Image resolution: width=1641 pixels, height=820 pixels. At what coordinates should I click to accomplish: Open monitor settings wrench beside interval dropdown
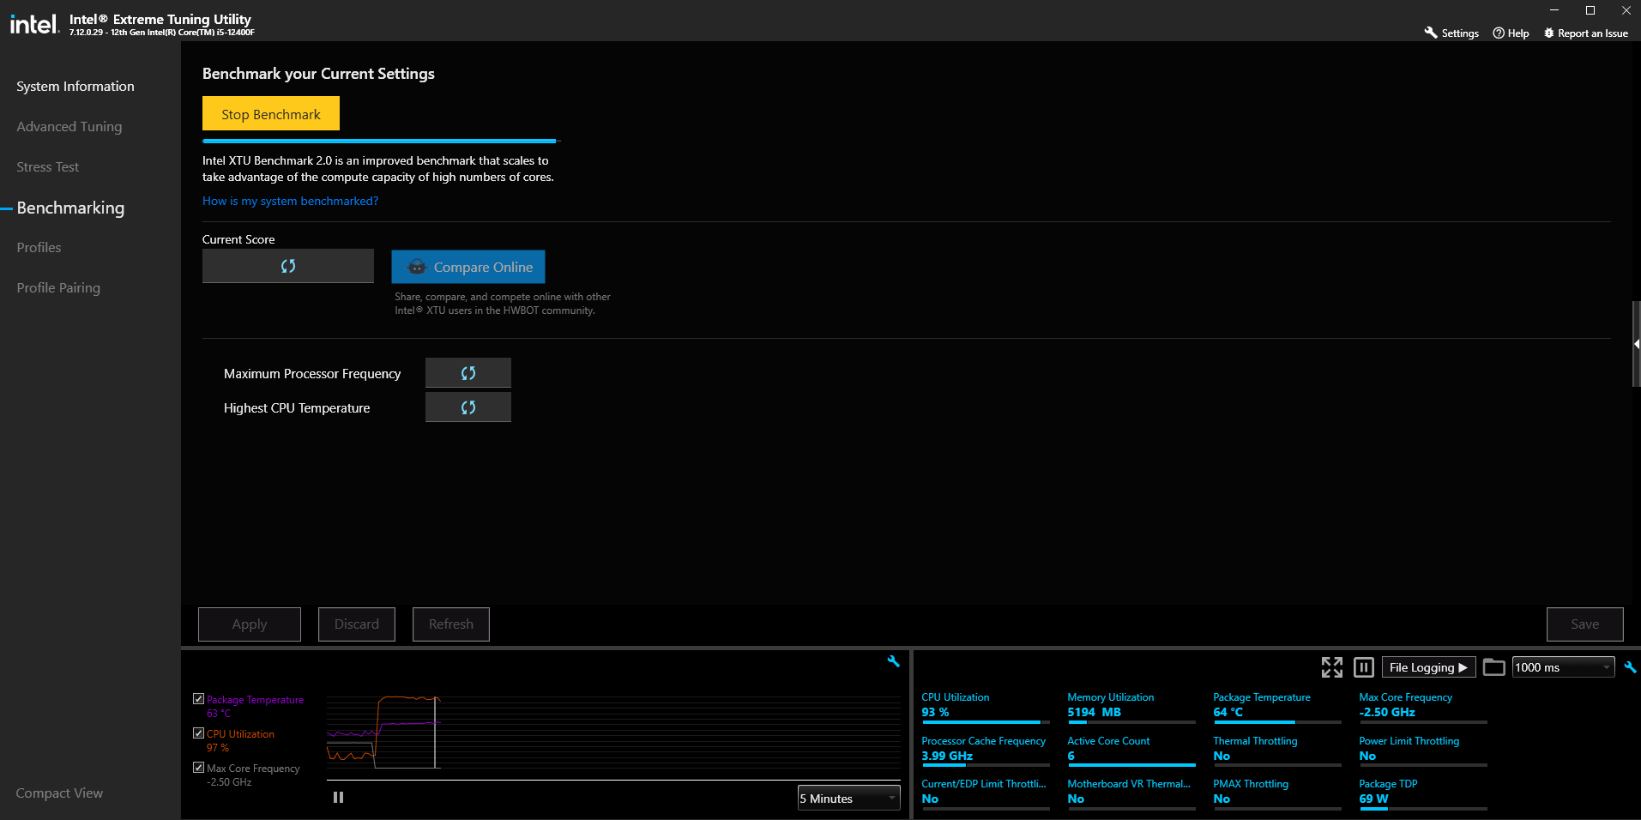(x=1631, y=666)
